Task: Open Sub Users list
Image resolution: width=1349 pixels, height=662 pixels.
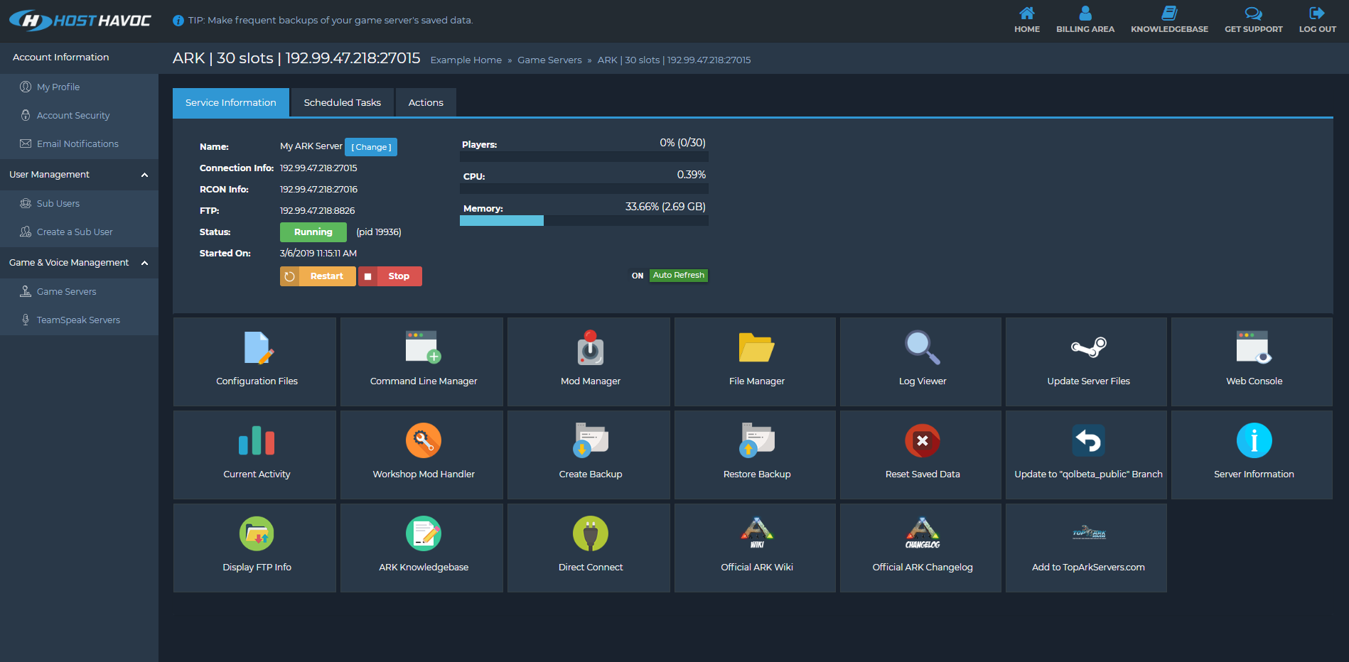Action: [58, 204]
